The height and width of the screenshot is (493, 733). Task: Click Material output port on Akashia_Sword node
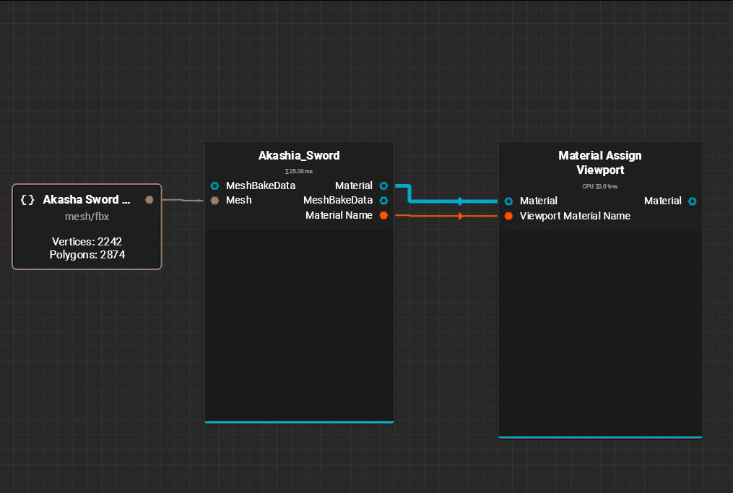pyautogui.click(x=383, y=186)
